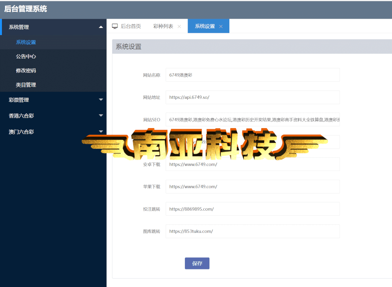The width and height of the screenshot is (392, 287).
Task: Click the 保存 button
Action: [197, 263]
